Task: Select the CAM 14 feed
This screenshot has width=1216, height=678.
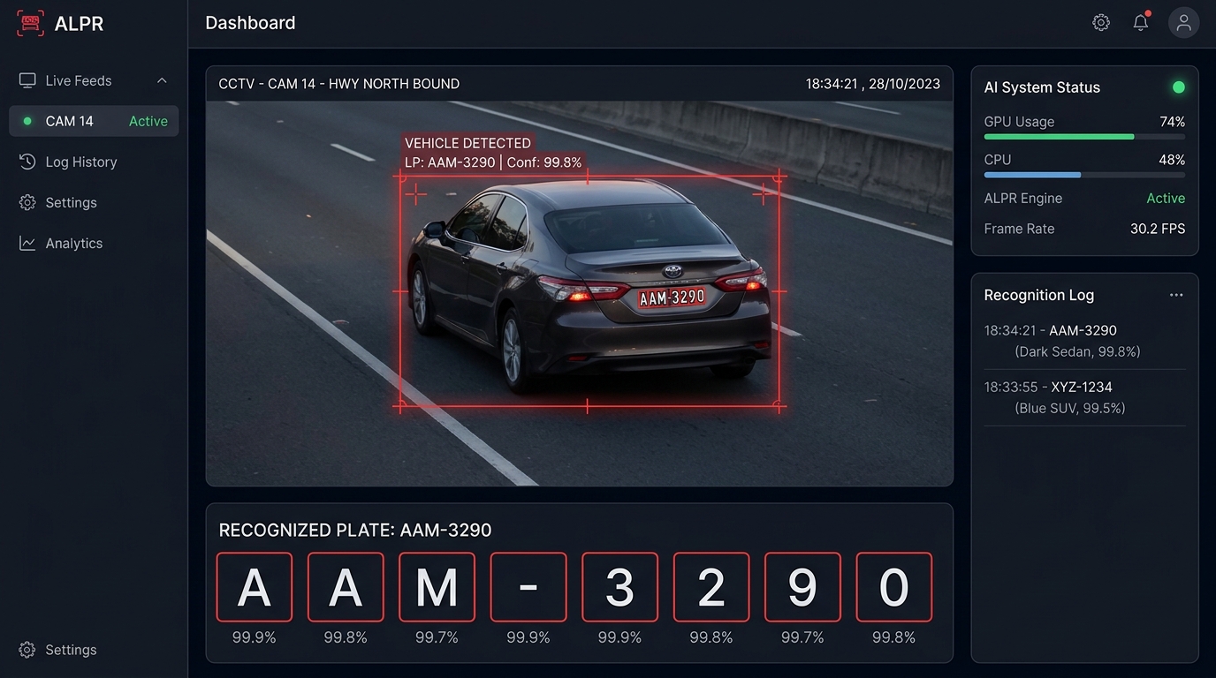Action: pyautogui.click(x=94, y=121)
